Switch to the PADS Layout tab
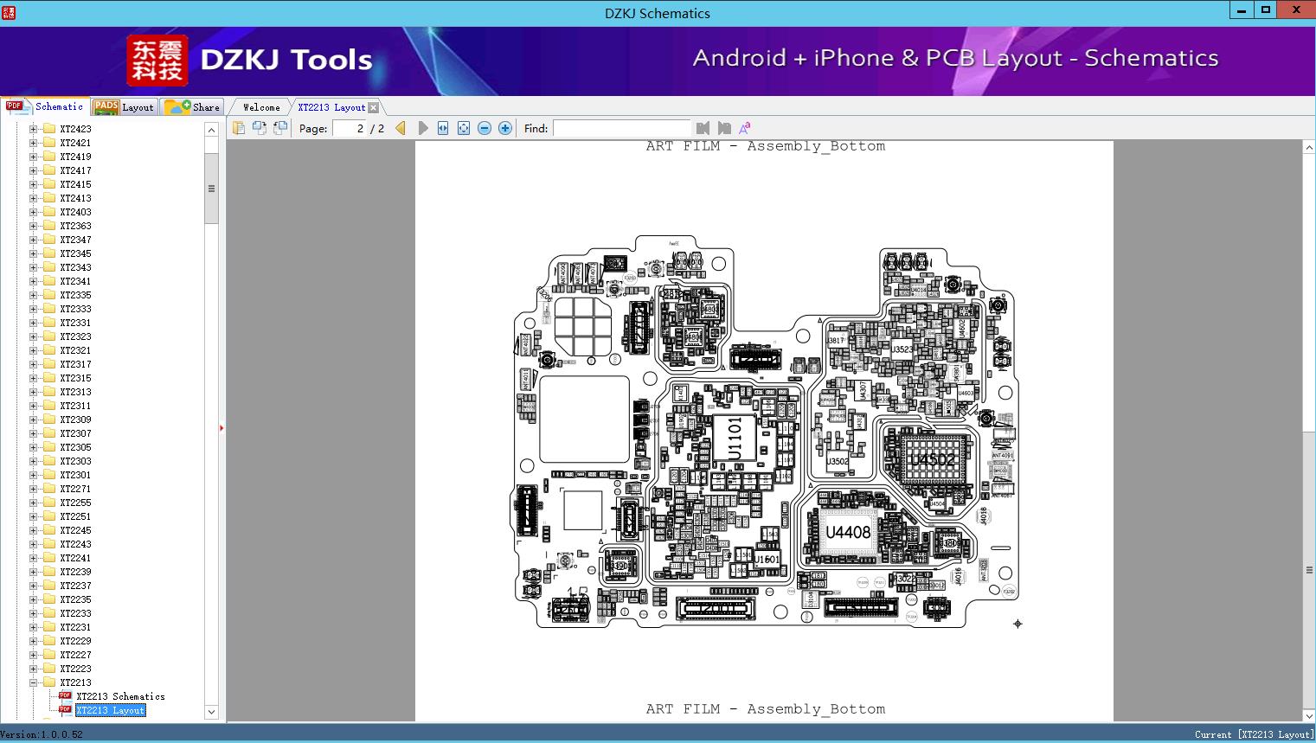 tap(124, 107)
